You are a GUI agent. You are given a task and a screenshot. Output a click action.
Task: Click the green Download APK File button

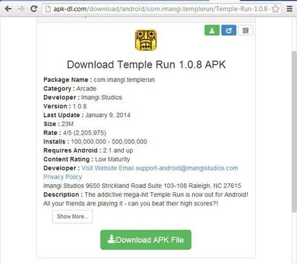[x=146, y=239]
